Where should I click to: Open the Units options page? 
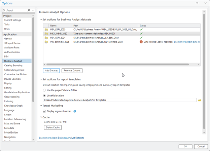coord(7,29)
